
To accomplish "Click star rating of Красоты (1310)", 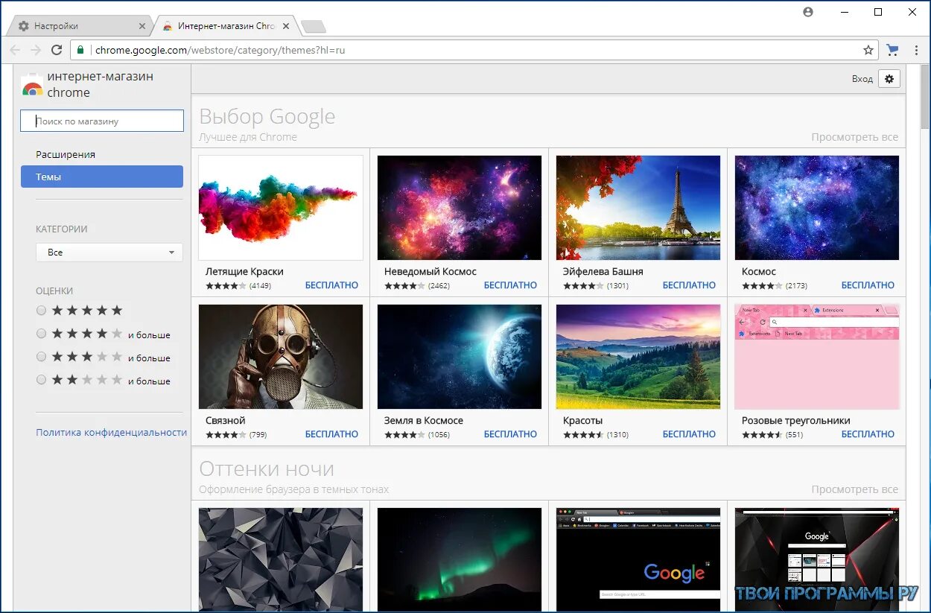I will click(583, 435).
